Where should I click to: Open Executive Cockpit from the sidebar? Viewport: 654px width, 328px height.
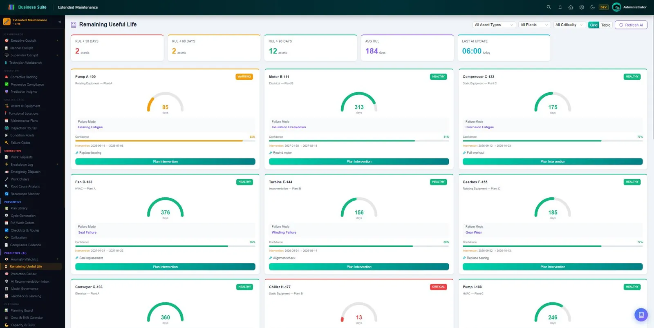point(23,41)
